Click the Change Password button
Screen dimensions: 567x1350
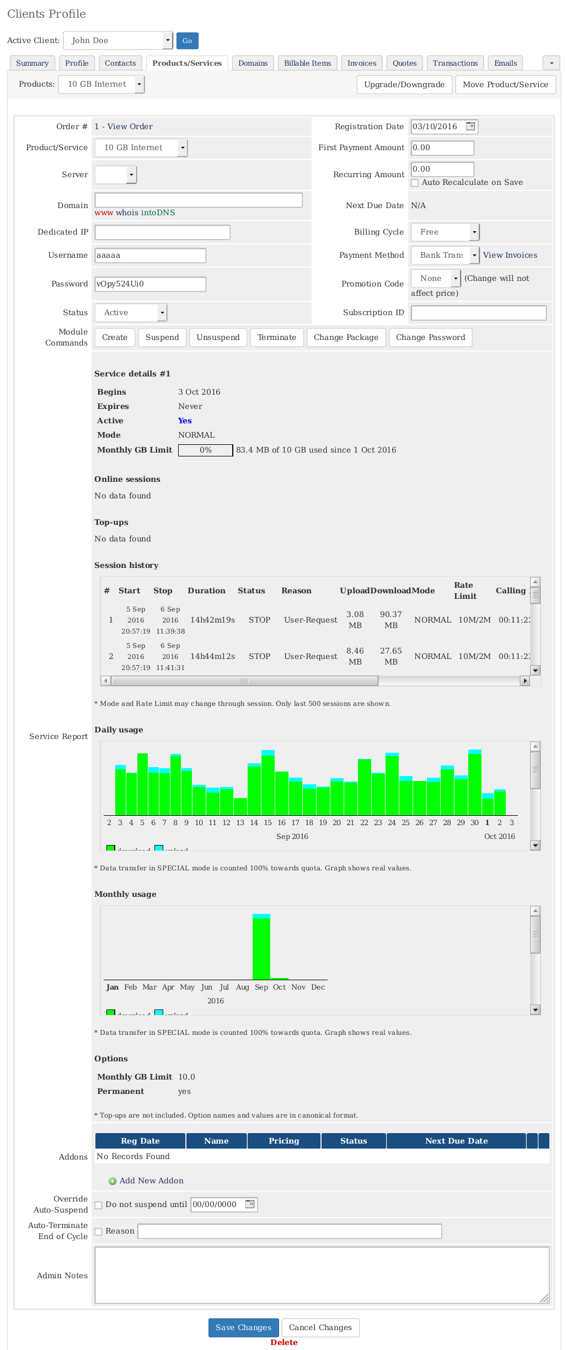[431, 337]
